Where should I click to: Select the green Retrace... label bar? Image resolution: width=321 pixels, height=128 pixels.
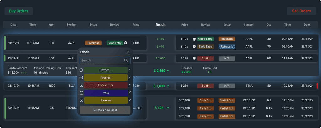(x=106, y=70)
